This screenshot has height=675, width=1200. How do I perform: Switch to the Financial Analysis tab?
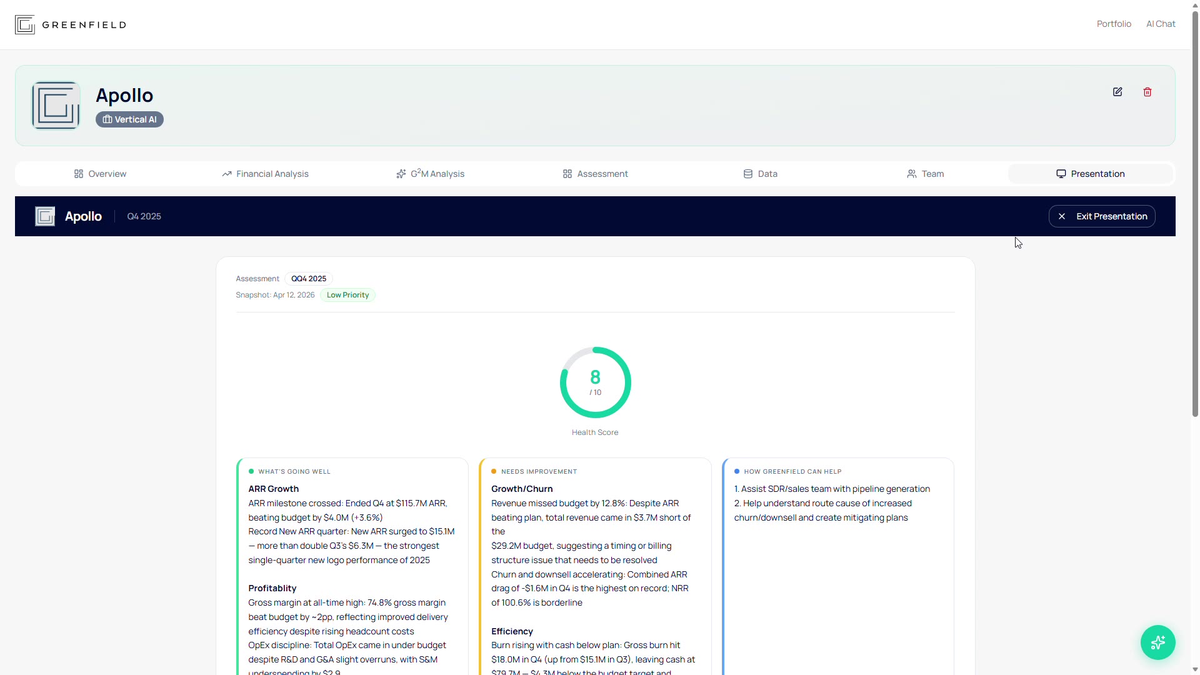point(265,174)
